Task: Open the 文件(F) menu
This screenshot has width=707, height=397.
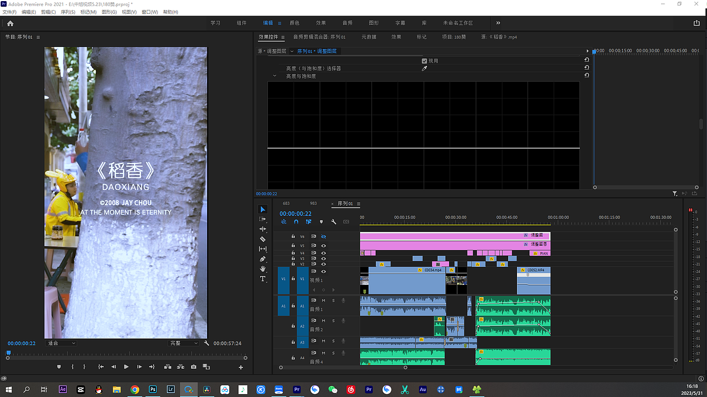Action: [9, 12]
